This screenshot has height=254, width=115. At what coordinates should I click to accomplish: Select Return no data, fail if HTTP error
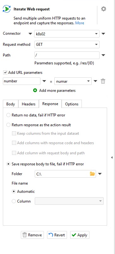[8, 115]
